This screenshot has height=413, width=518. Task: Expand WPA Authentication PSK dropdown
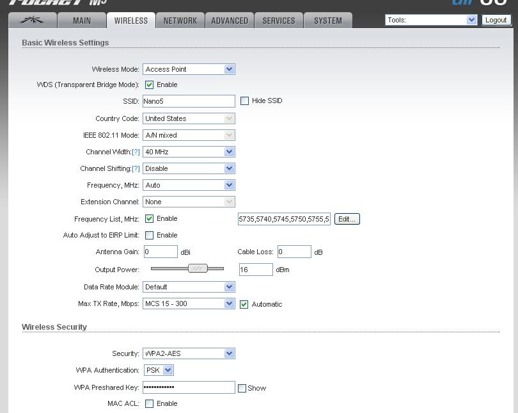click(159, 370)
